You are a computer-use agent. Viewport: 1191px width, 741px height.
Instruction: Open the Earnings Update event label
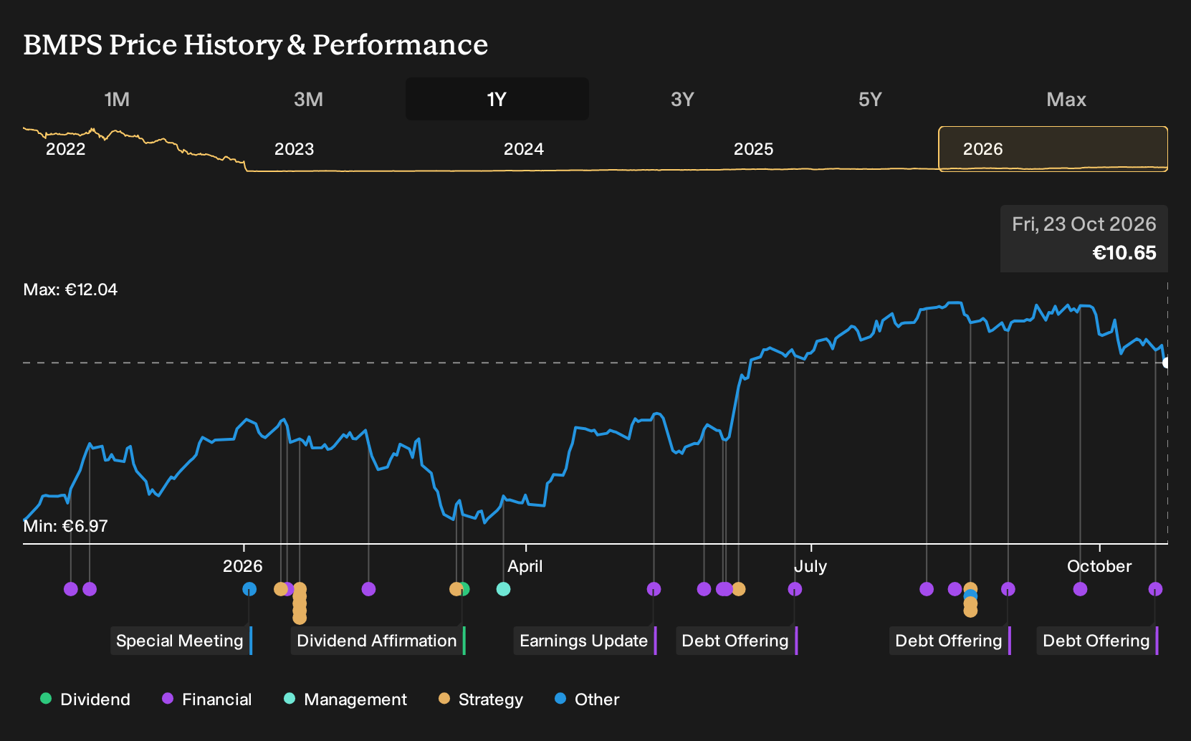coord(585,641)
